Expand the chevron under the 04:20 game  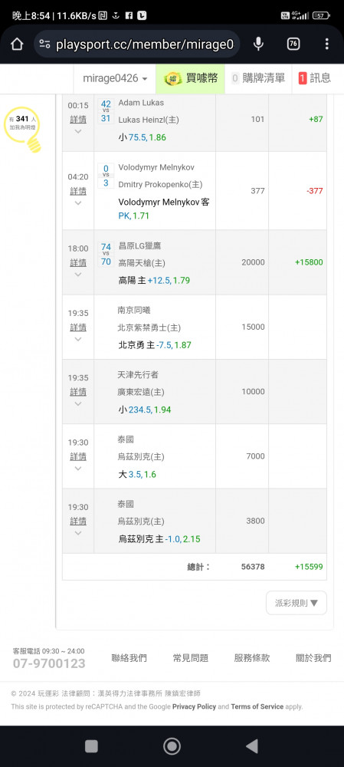78,203
